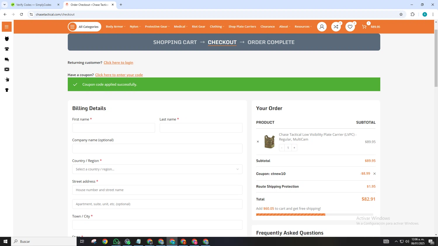
Task: Open All Categories menu button
Action: click(84, 27)
